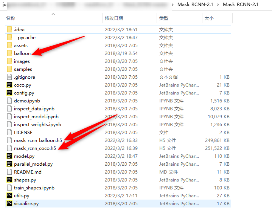This screenshot has height=209, width=272.
Task: Select the file name parallel_model.py
Action: (x=33, y=164)
